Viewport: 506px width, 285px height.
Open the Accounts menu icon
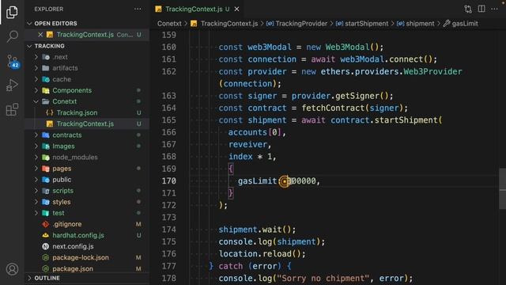point(13,269)
